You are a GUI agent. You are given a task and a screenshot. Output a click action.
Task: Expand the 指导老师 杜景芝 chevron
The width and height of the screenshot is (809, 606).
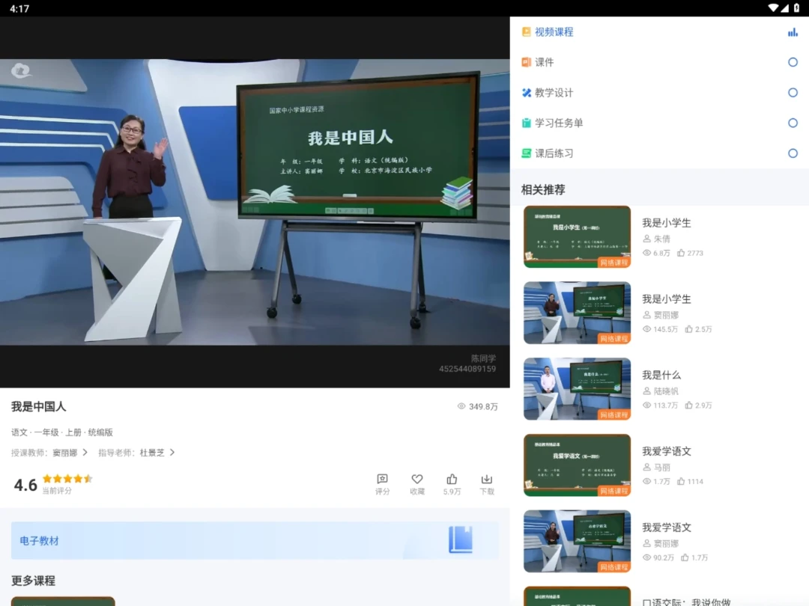pyautogui.click(x=172, y=453)
